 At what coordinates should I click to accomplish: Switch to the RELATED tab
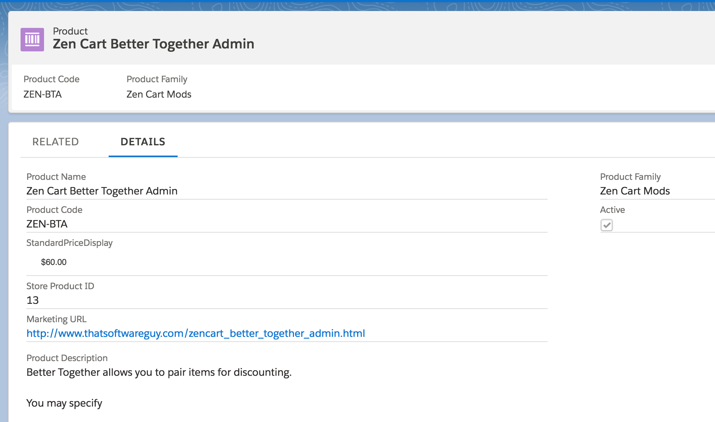tap(55, 142)
